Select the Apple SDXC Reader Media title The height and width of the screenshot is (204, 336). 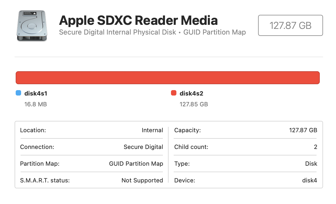(x=138, y=20)
